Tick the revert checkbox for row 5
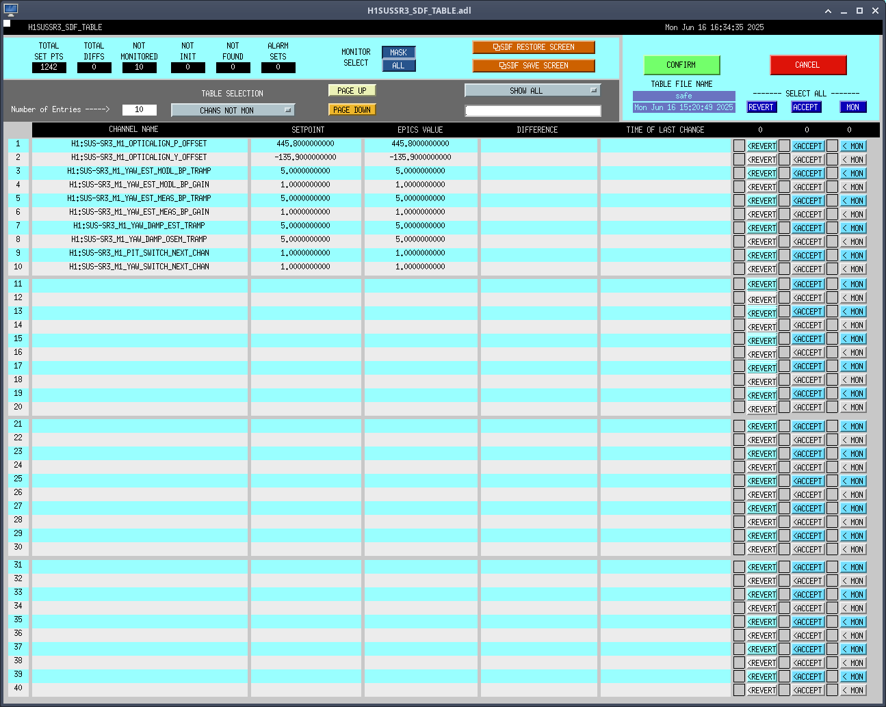This screenshot has height=707, width=886. [739, 200]
